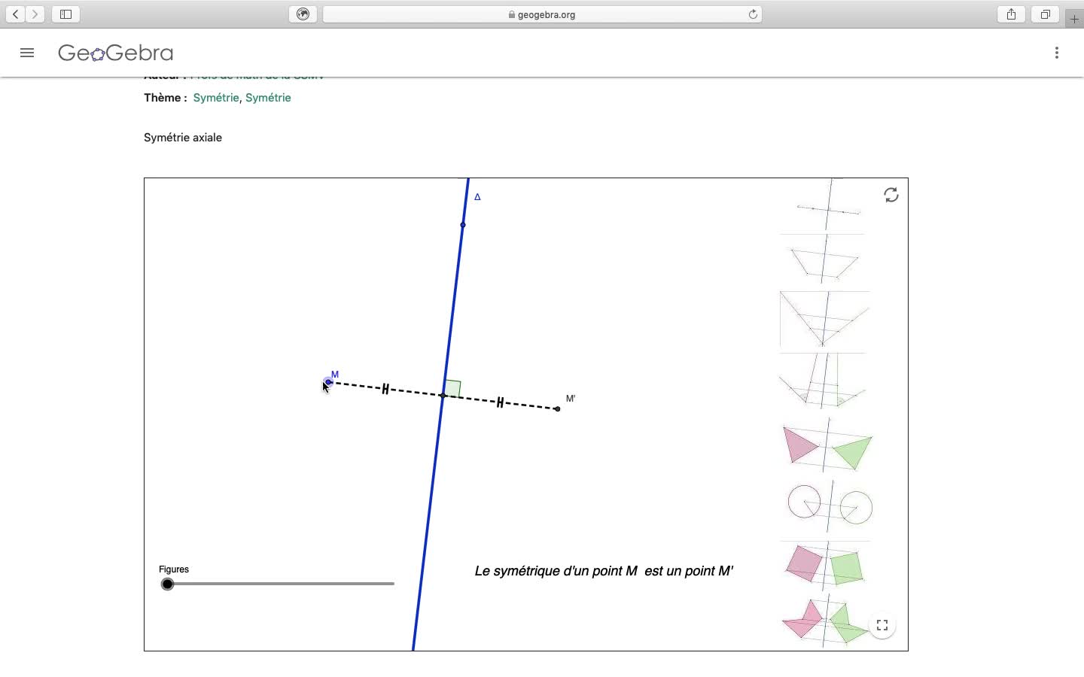Viewport: 1084px width, 677px height.
Task: Go back using the browser back arrow
Action: pos(15,14)
